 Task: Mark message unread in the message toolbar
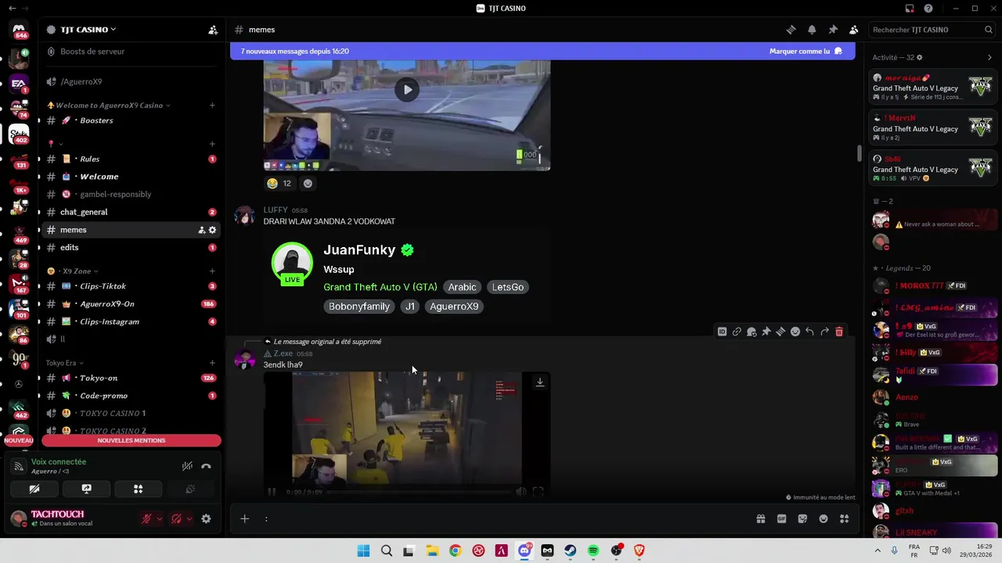pyautogui.click(x=751, y=332)
